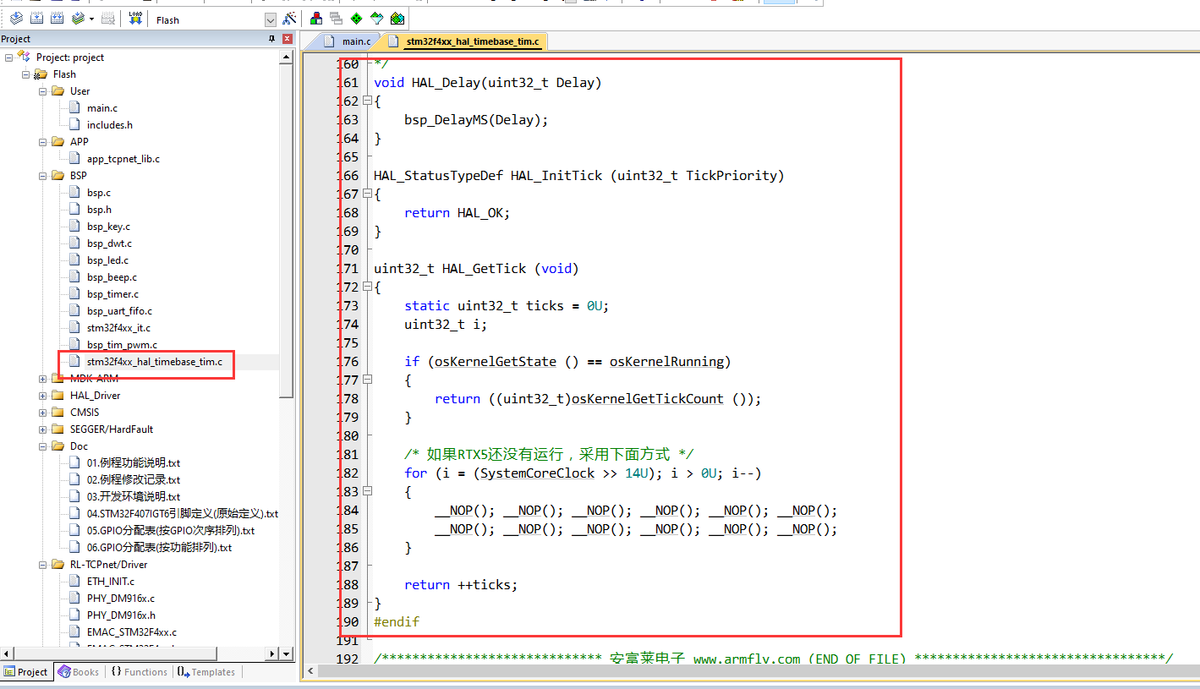Click the Select Software Packs icon
The width and height of the screenshot is (1200, 689).
(377, 19)
